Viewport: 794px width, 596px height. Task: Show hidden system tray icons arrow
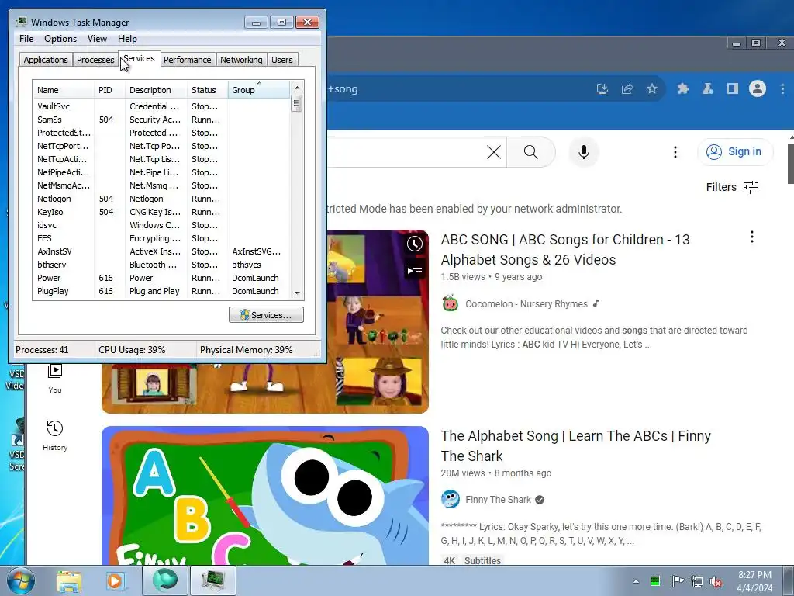point(636,581)
